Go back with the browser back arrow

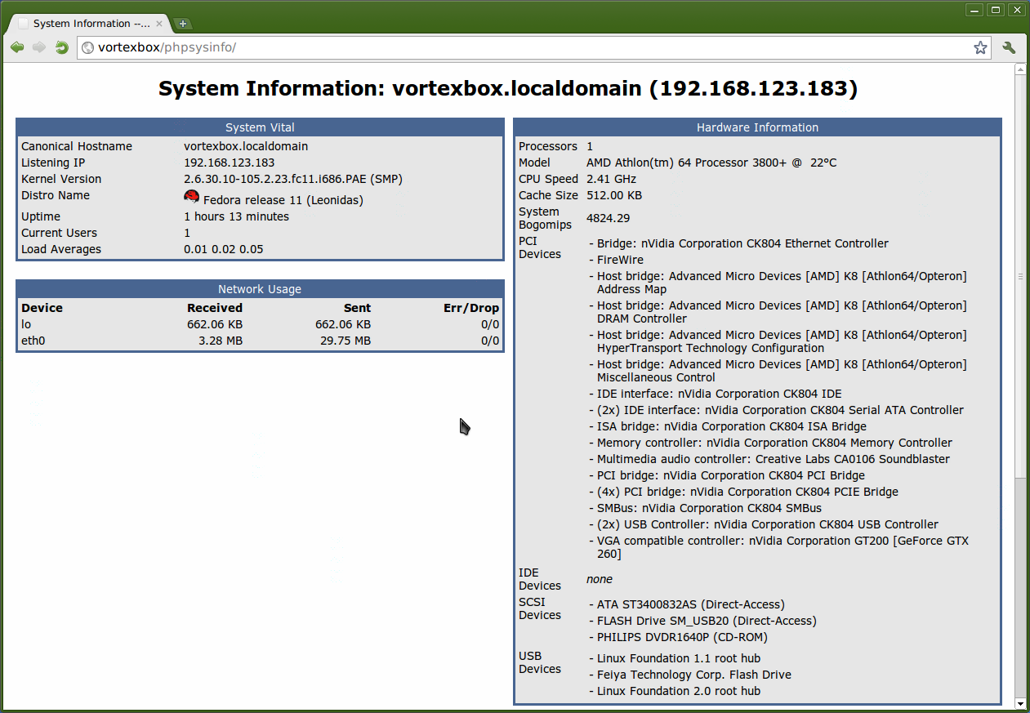click(x=17, y=47)
